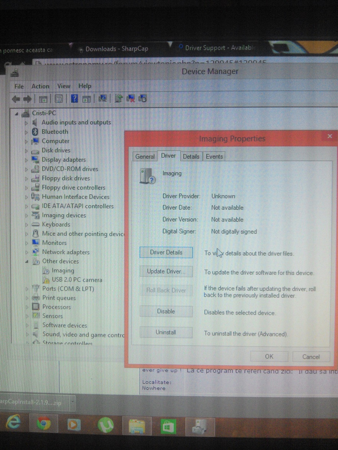Click Update Driver Software toolbar icon

click(x=118, y=98)
